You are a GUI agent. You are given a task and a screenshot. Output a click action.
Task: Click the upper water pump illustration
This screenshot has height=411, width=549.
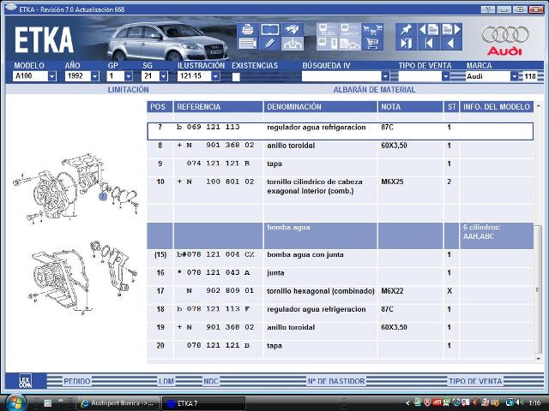click(75, 188)
